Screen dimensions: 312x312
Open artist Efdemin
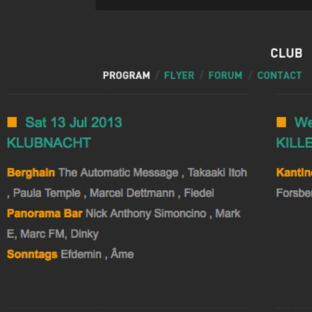(x=81, y=255)
